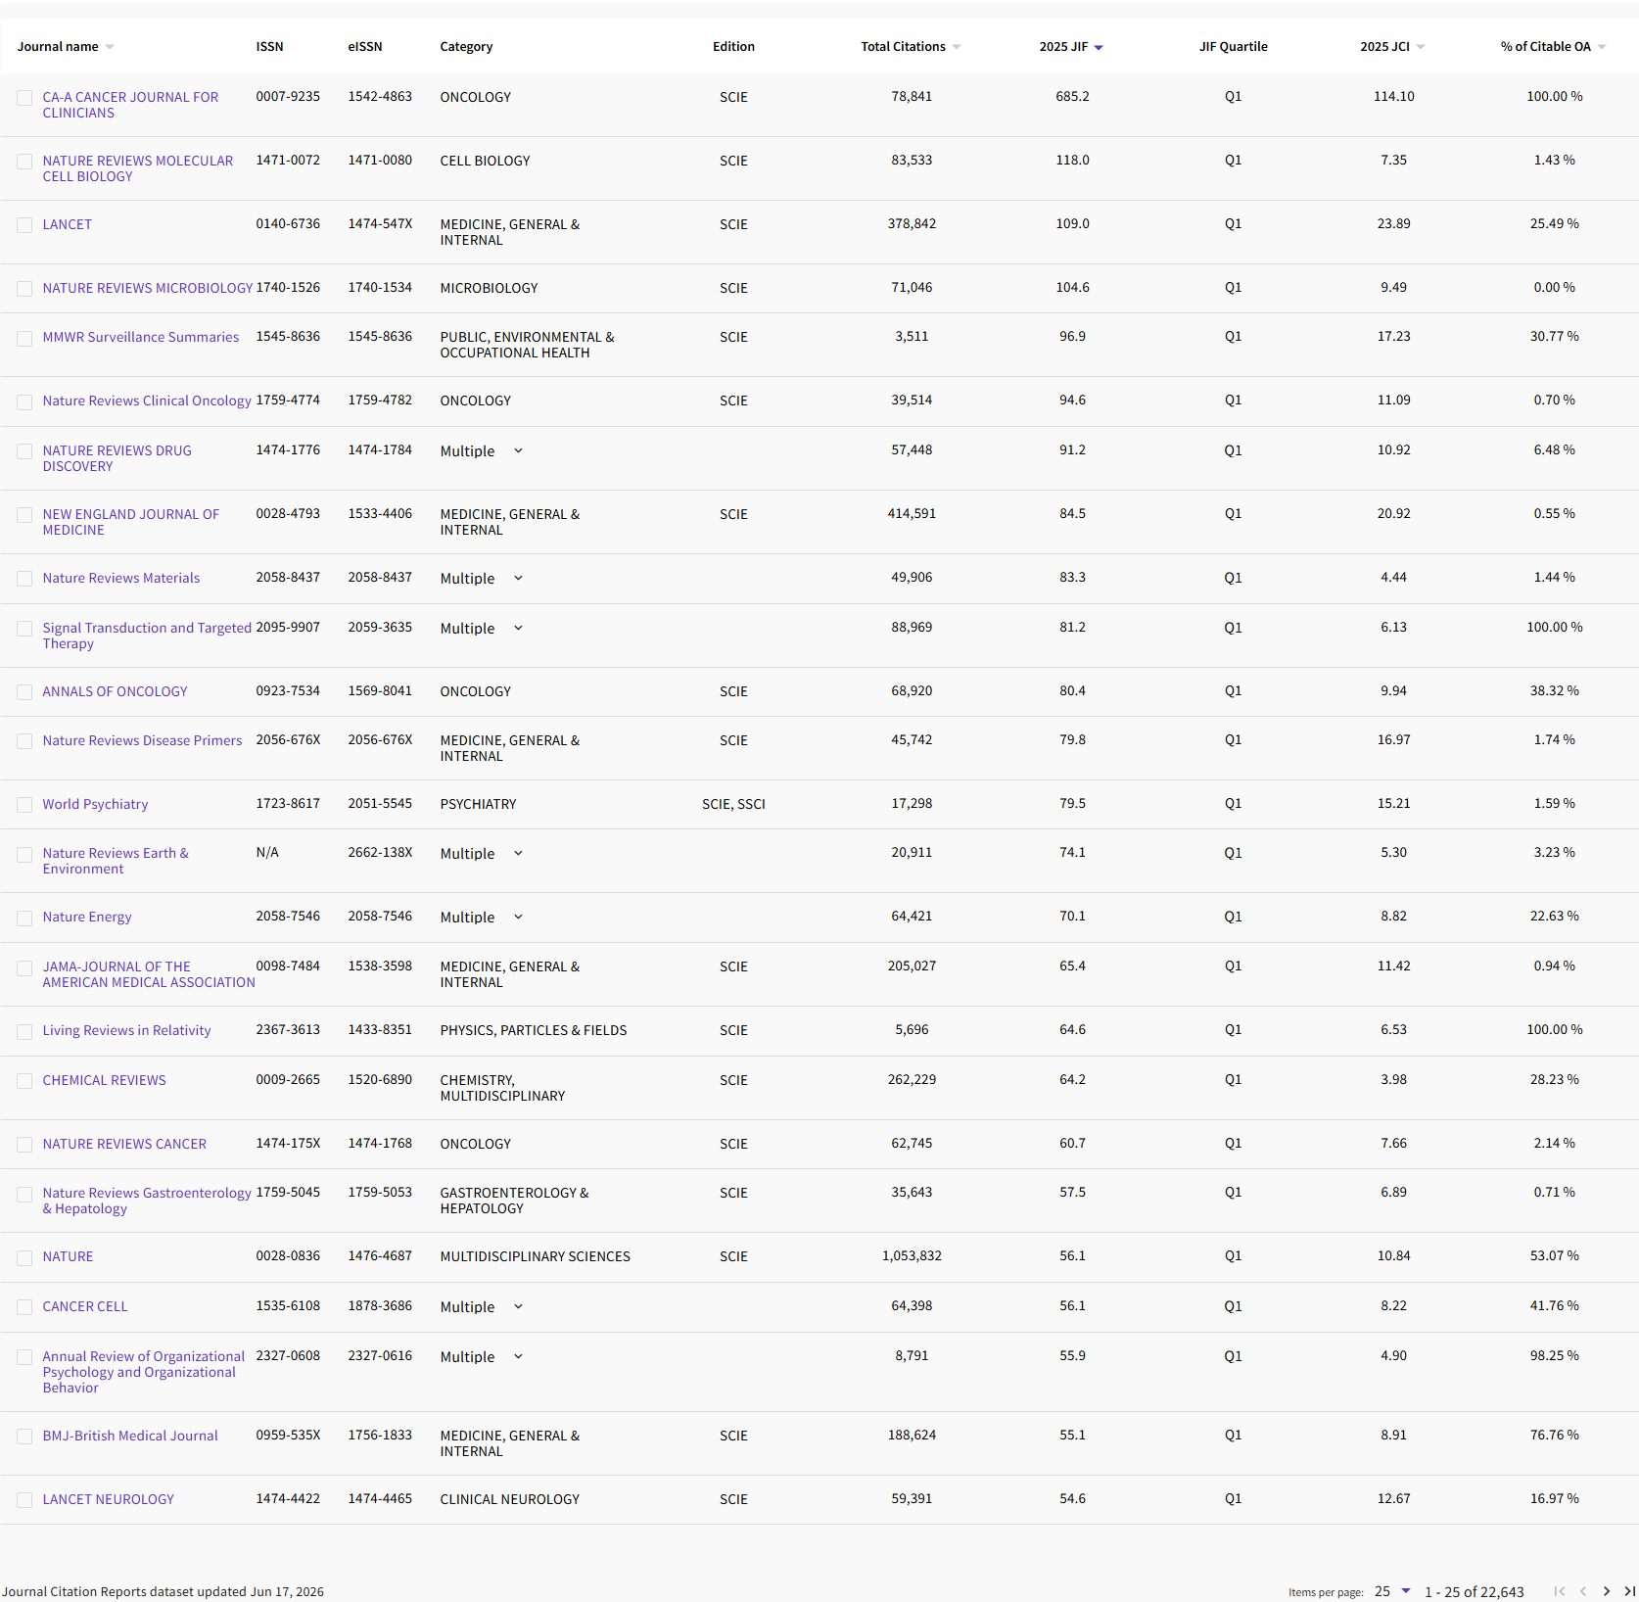The height and width of the screenshot is (1602, 1639).
Task: Toggle 2025 JIF sort arrow
Action: tap(1099, 47)
